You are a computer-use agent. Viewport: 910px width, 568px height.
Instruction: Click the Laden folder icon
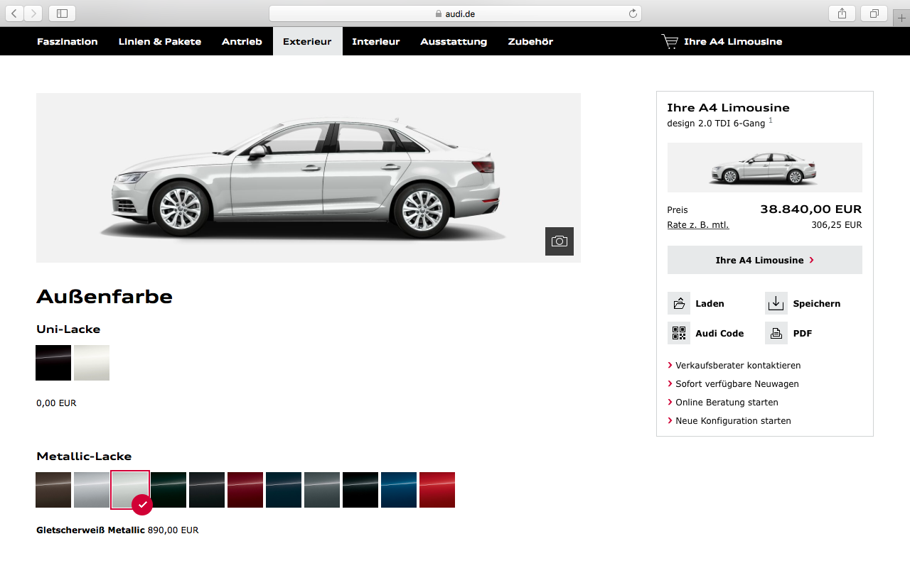(x=679, y=303)
